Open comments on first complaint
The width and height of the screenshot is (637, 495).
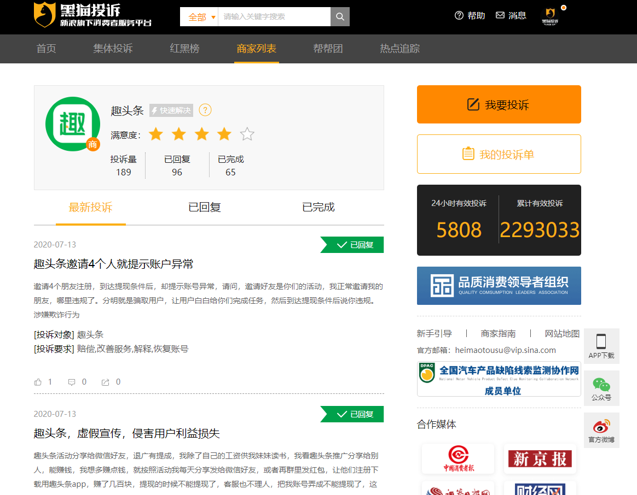tap(72, 382)
